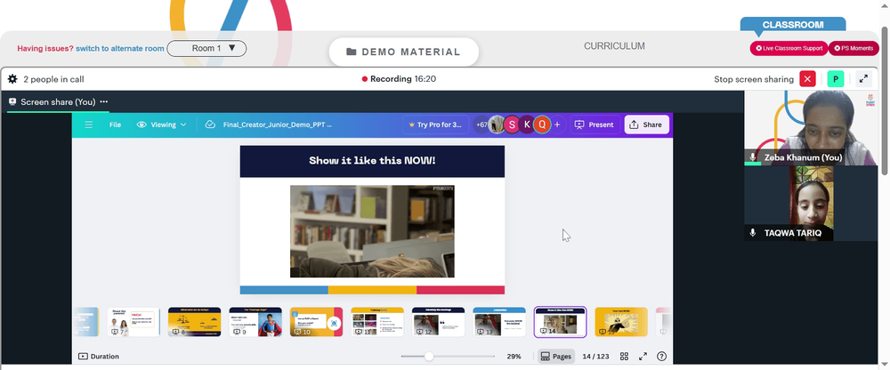Toggle Duration view in bottom bar

99,357
